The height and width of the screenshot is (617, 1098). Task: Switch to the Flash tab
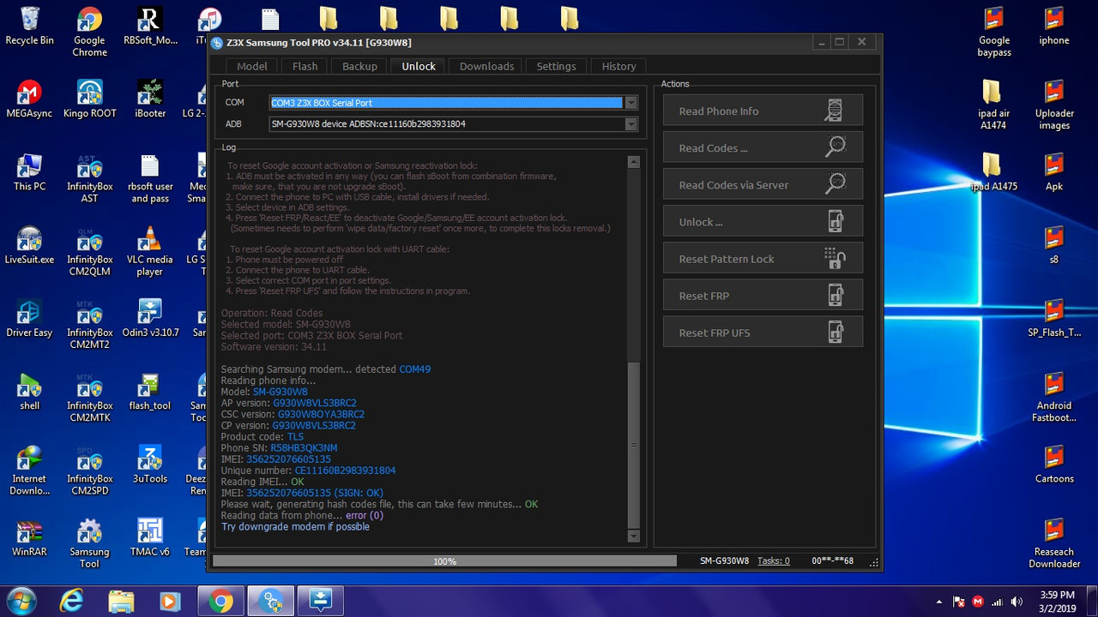pyautogui.click(x=305, y=66)
